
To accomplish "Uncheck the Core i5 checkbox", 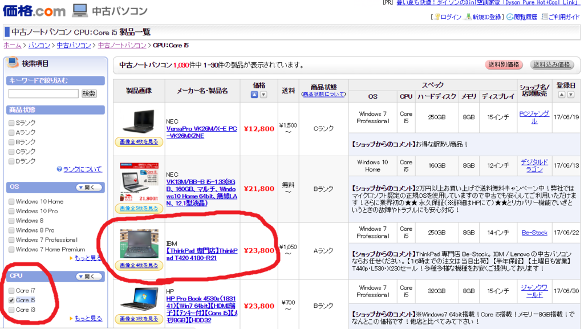I will click(x=12, y=300).
